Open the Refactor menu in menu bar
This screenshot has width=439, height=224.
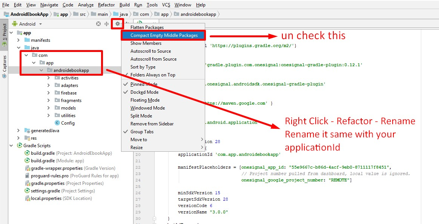coord(106,5)
